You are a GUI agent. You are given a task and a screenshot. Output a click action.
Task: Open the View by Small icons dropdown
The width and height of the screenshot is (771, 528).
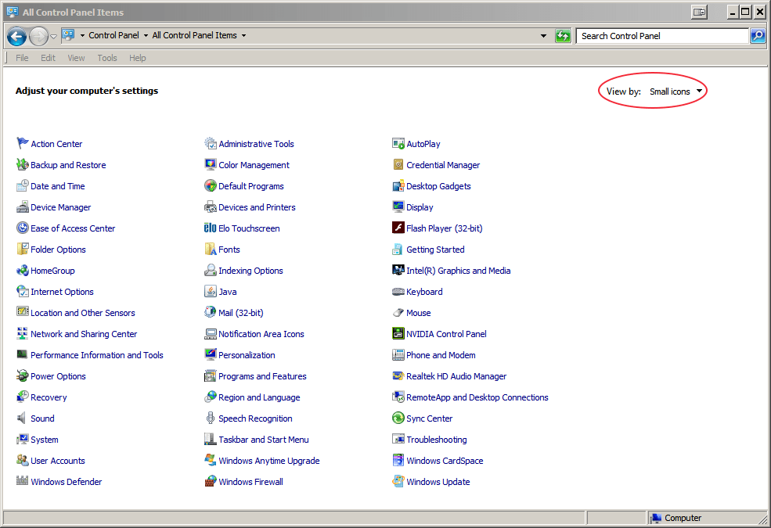676,92
